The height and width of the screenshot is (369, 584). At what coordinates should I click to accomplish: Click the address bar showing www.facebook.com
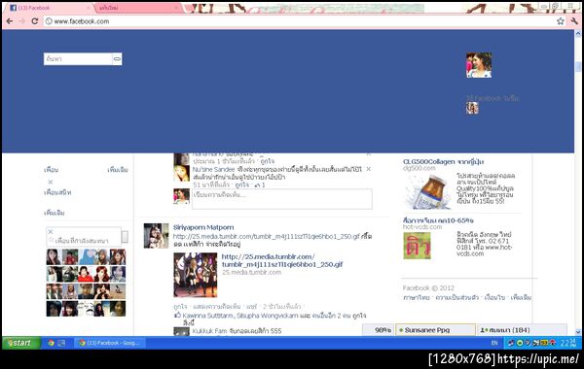pos(298,21)
